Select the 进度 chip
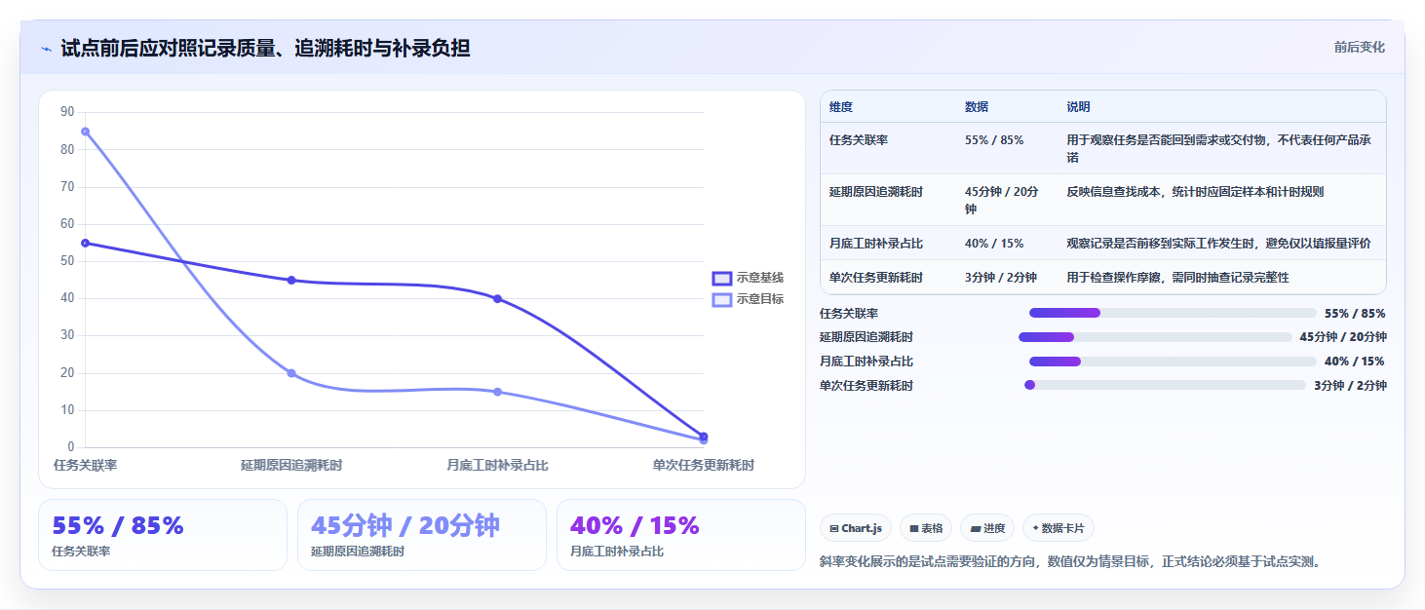Viewport: 1425px width, 610px height. coord(987,528)
